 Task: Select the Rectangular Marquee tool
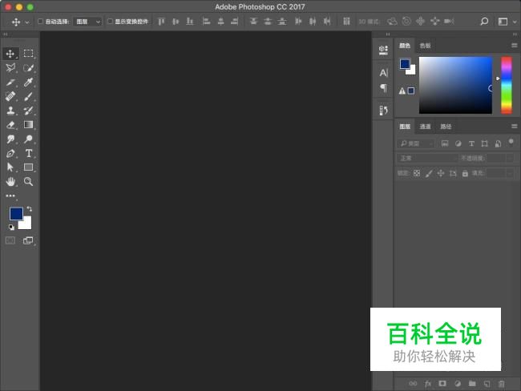point(29,54)
